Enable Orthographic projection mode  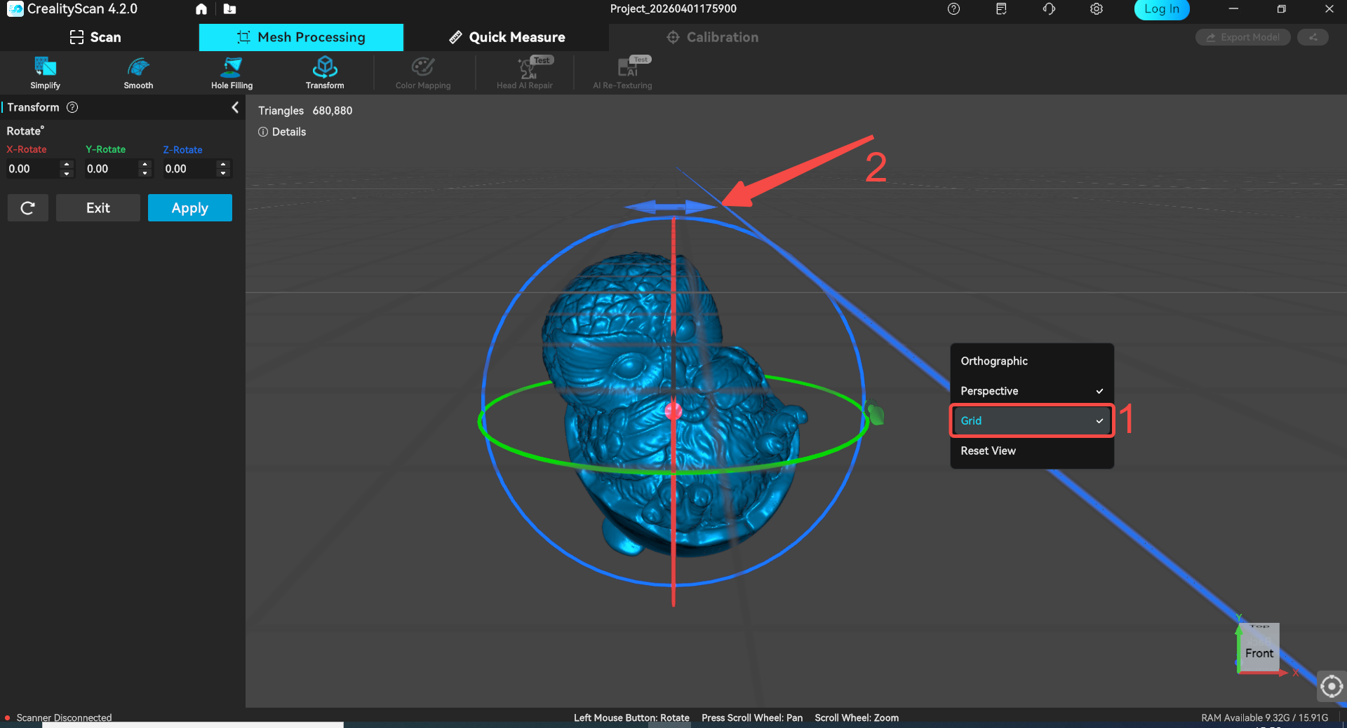[x=1031, y=361]
